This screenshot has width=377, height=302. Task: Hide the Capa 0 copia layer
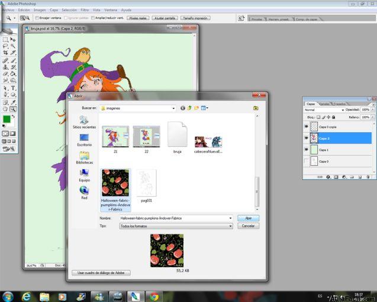coord(307,126)
